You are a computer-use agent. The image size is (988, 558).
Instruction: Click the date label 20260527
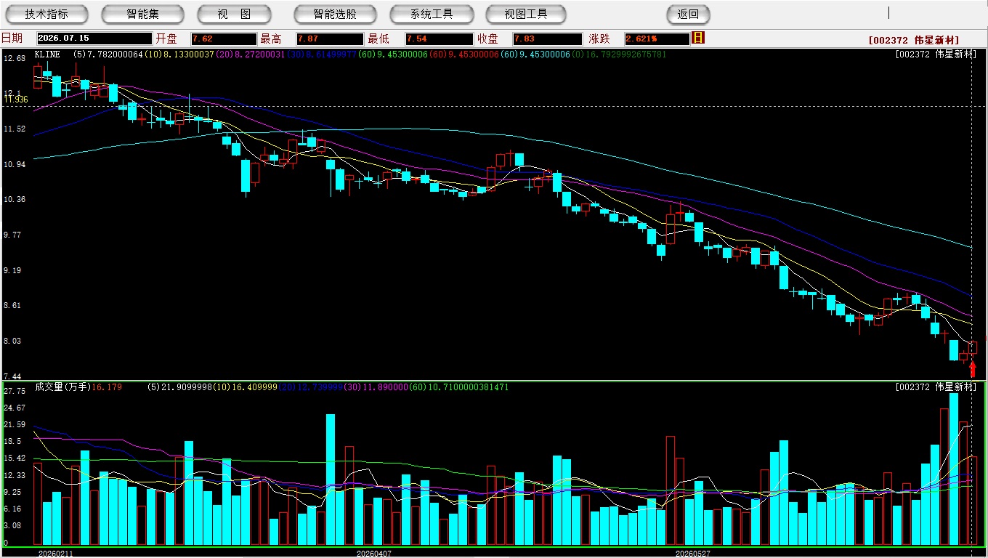[x=693, y=553]
